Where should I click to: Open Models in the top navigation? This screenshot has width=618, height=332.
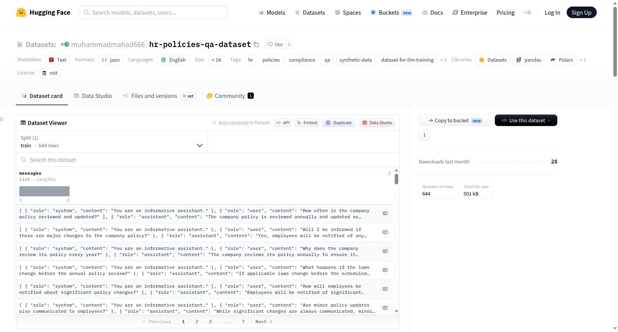pyautogui.click(x=272, y=13)
